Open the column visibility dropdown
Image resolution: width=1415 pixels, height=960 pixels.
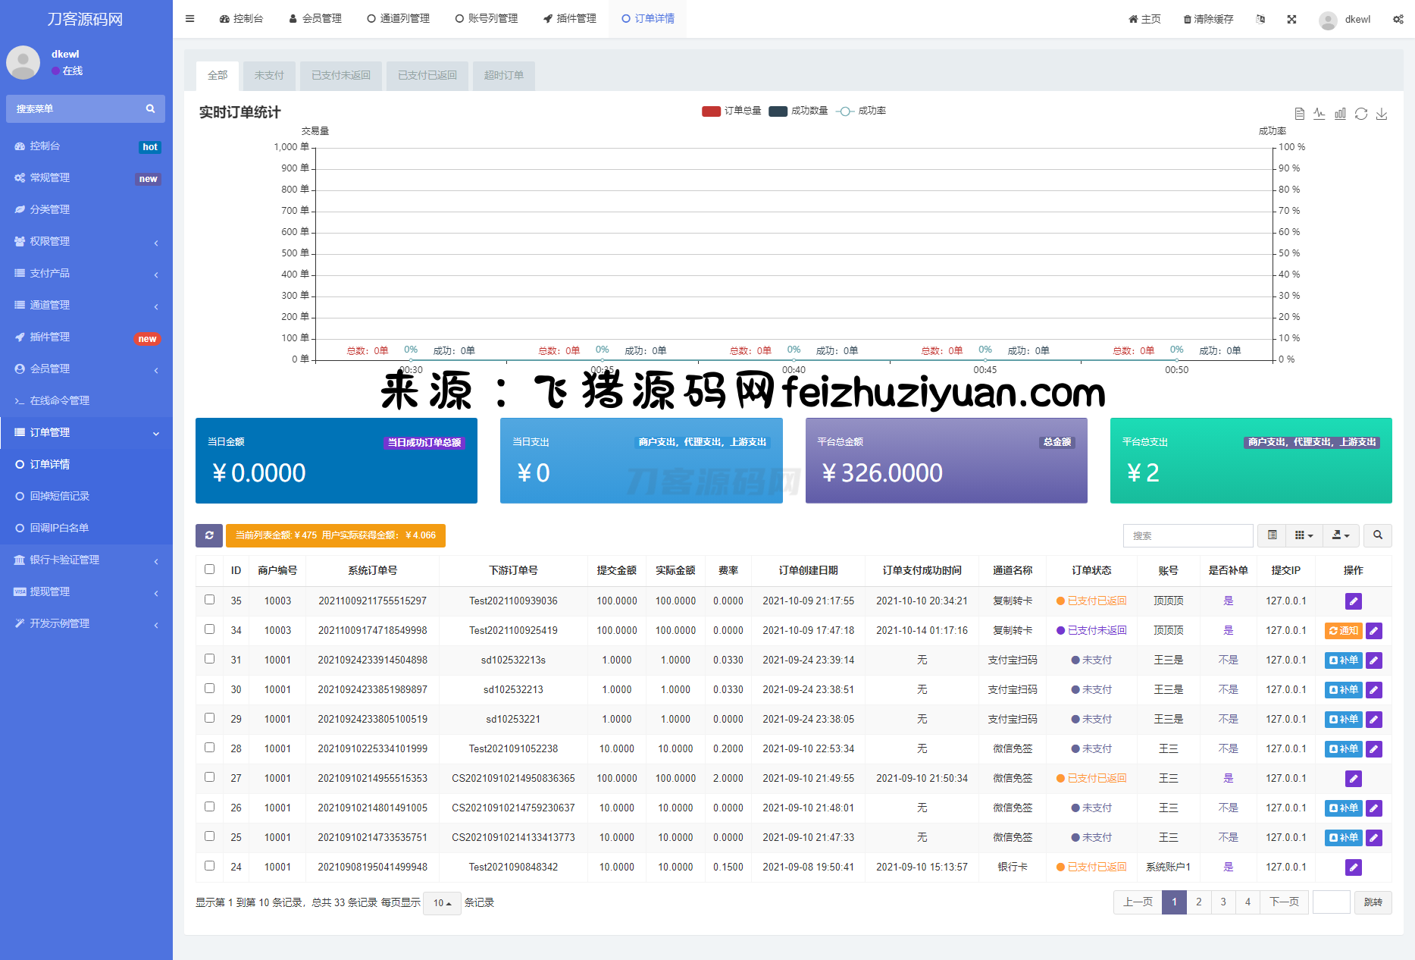pos(1304,535)
